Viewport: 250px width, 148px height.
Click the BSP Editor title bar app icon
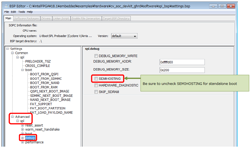[6, 6]
